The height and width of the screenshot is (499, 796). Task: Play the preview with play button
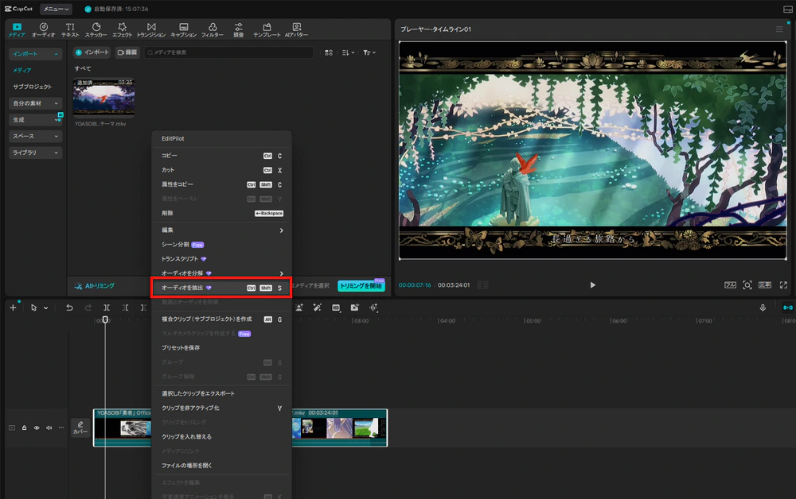(x=592, y=285)
